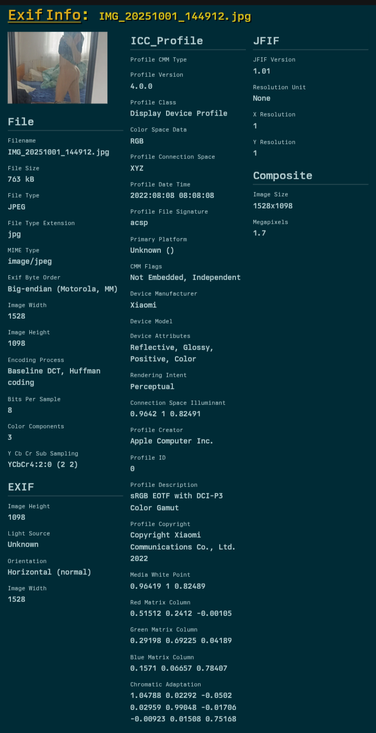The image size is (376, 733).
Task: Click the Image Size value 1528x1098
Action: click(x=273, y=206)
